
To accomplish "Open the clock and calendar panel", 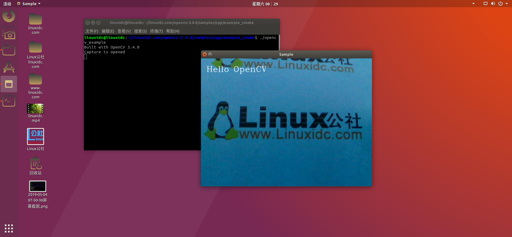I will pyautogui.click(x=265, y=4).
